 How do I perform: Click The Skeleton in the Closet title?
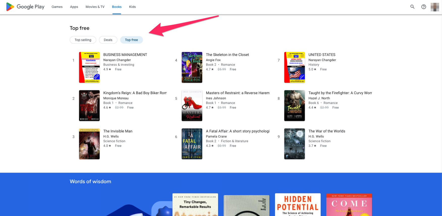[x=227, y=55]
